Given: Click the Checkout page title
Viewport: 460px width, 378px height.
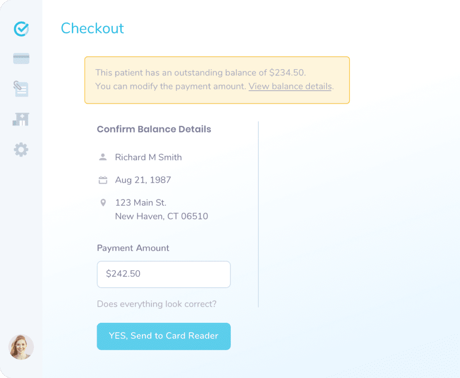Looking at the screenshot, I should point(92,28).
